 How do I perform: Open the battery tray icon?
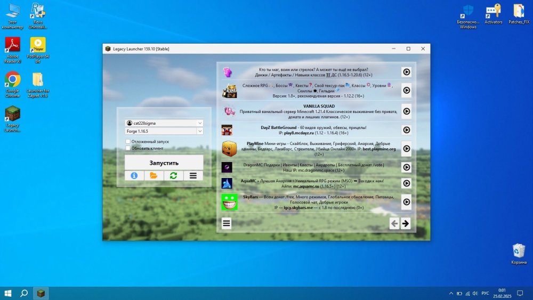coord(459,293)
